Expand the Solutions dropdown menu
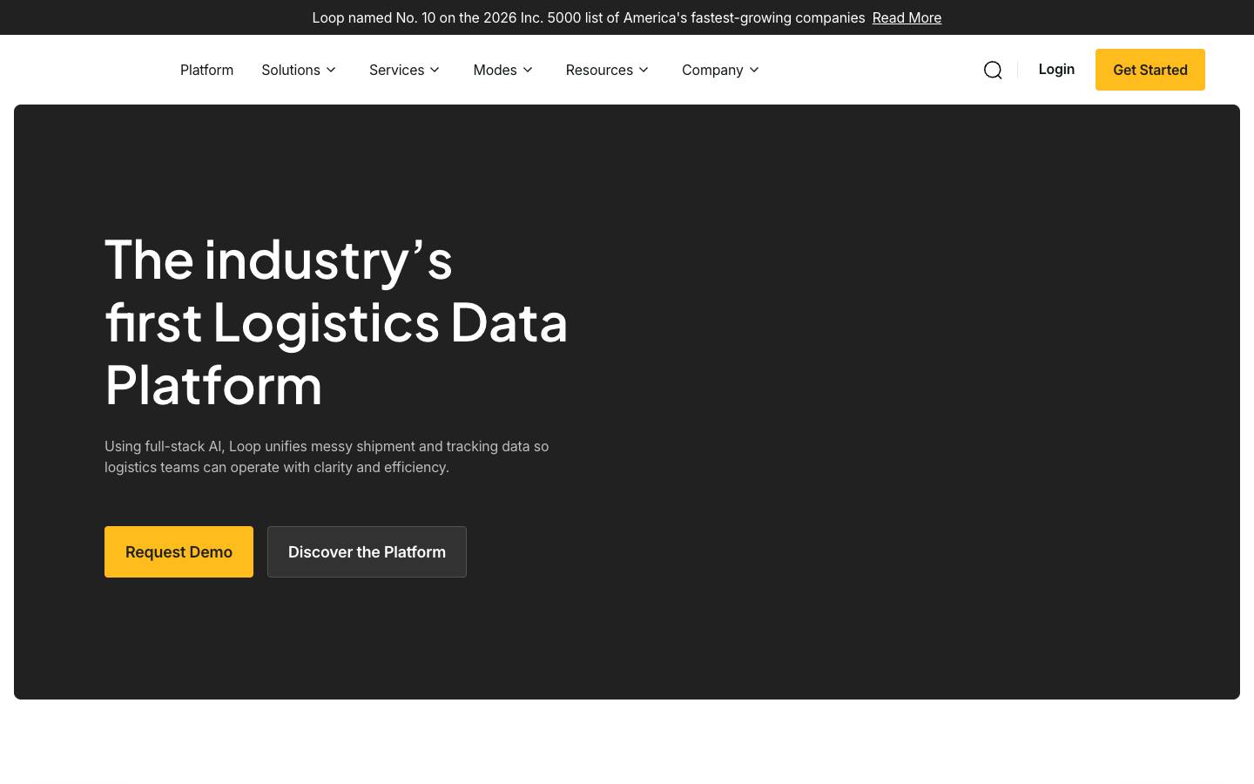The height and width of the screenshot is (784, 1254). 299,70
